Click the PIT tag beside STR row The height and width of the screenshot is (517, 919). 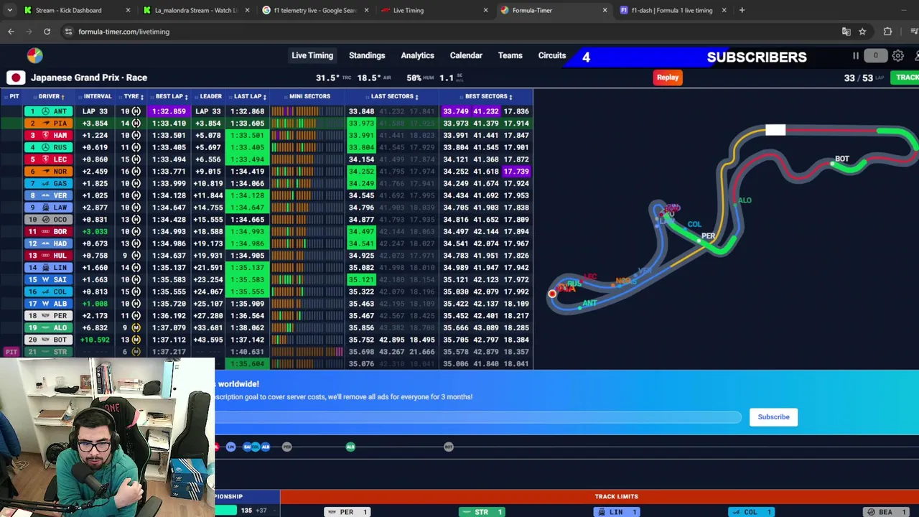pyautogui.click(x=11, y=352)
